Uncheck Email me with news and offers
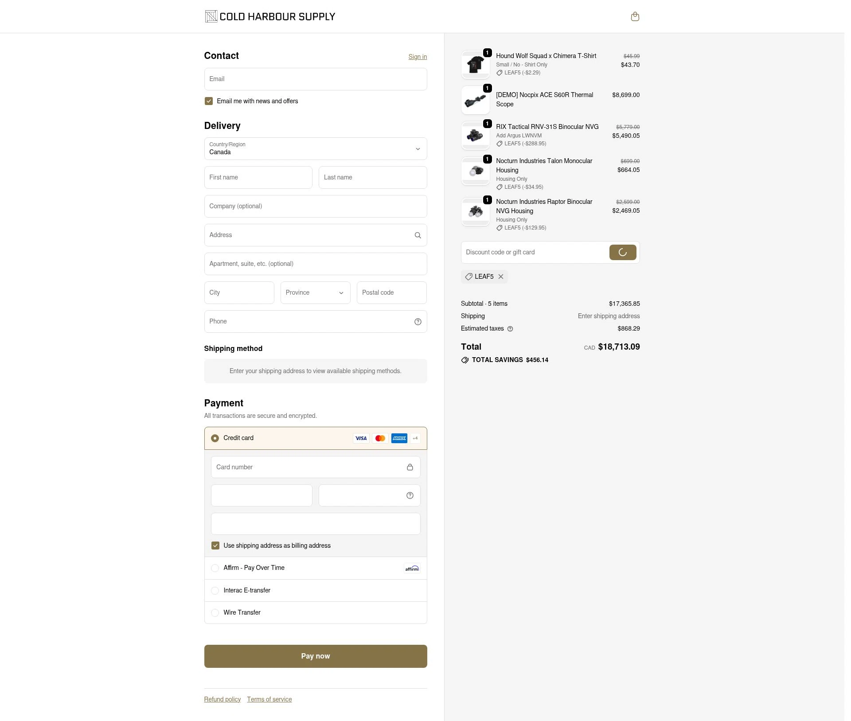851x721 pixels. pos(208,101)
